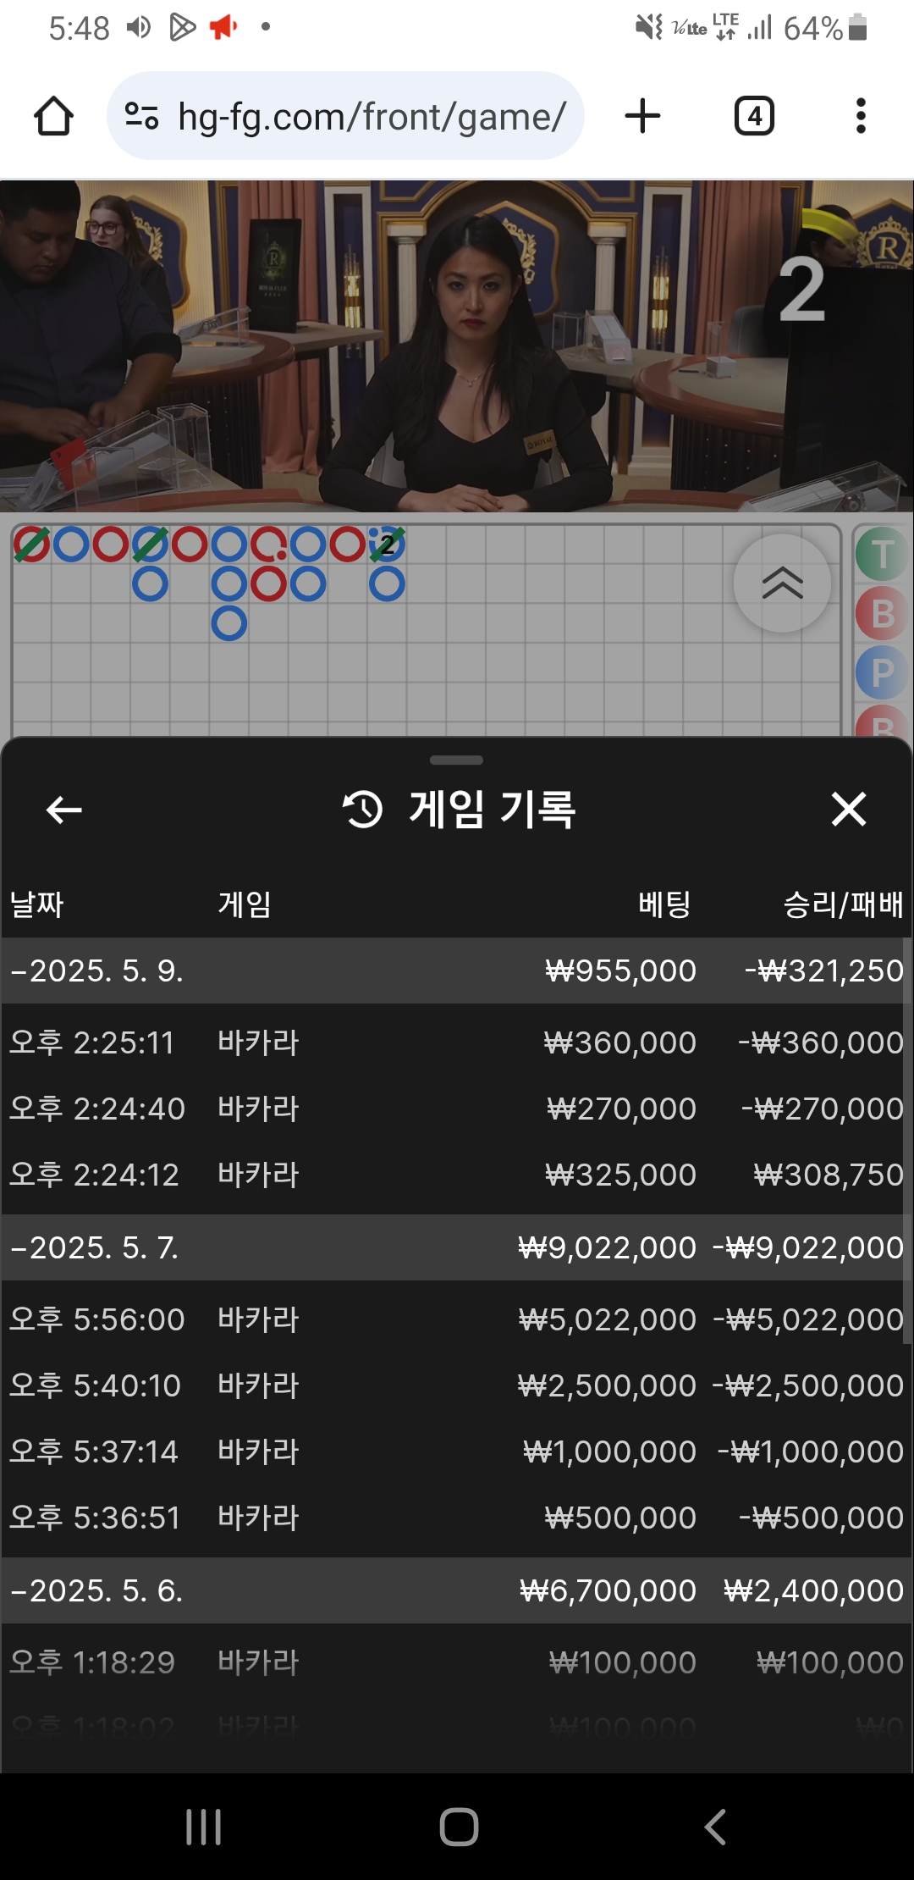This screenshot has height=1880, width=914.
Task: Open Android recent apps button
Action: click(203, 1827)
